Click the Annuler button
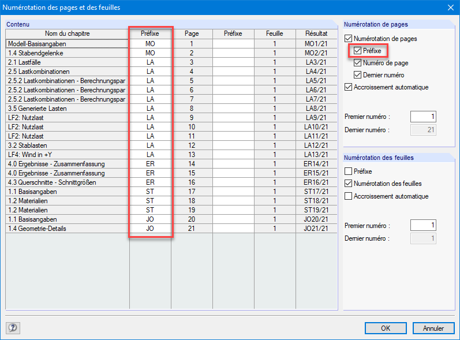Image resolution: width=460 pixels, height=340 pixels. 433,328
